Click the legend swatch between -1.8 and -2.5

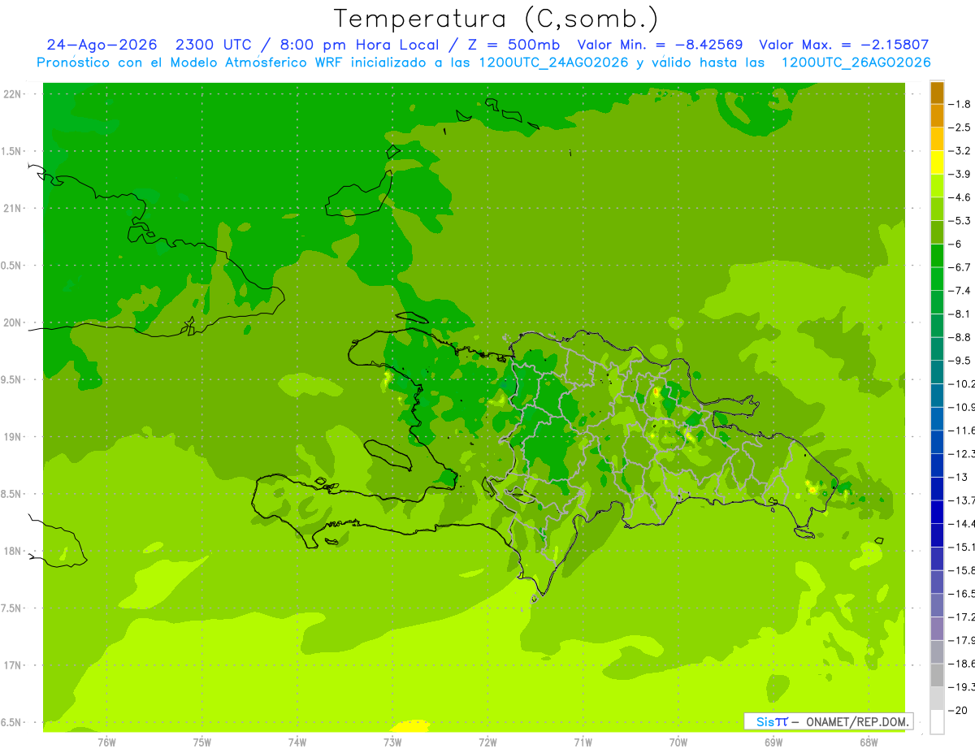[x=937, y=115]
